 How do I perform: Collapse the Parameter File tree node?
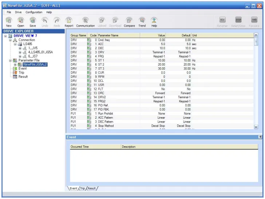(x=11, y=60)
